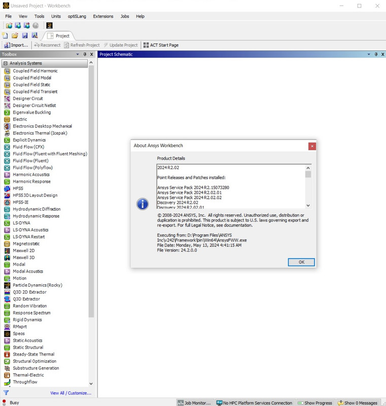Click the Import toolbar button
The image size is (386, 406).
(x=16, y=45)
